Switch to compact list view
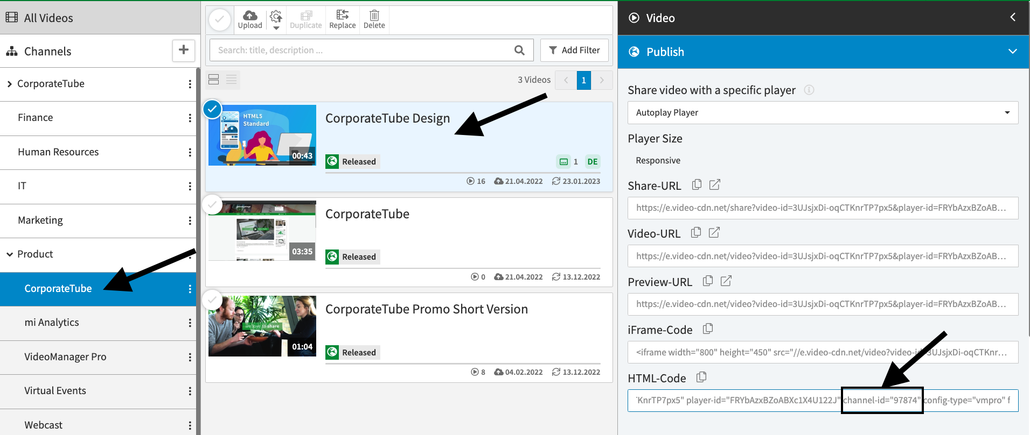 click(232, 80)
